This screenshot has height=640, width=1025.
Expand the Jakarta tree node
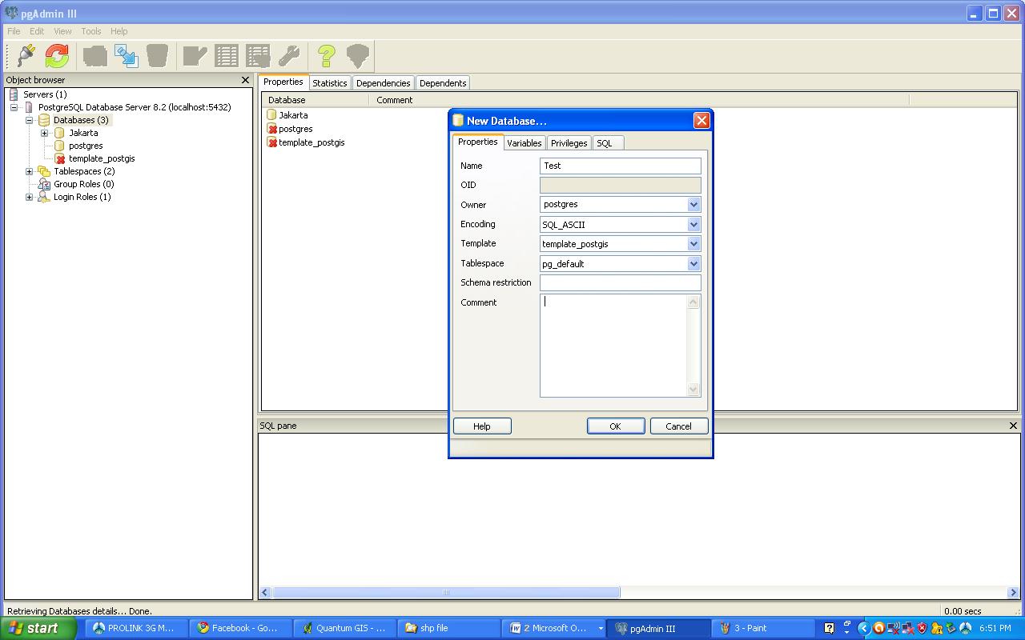pos(44,133)
